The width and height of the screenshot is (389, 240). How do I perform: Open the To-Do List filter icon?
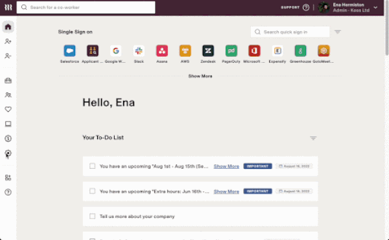click(313, 138)
